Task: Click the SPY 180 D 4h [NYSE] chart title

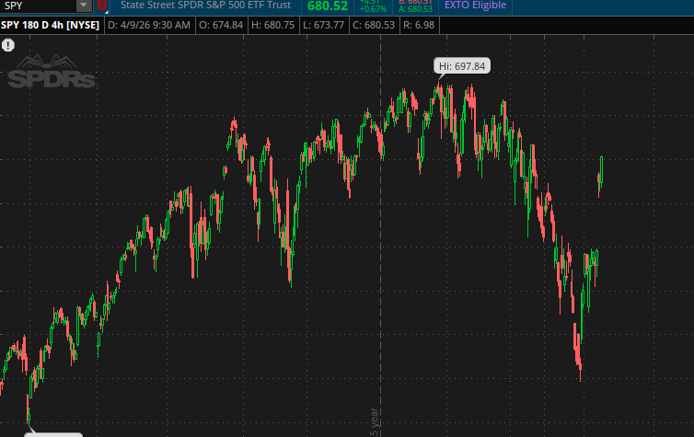Action: click(50, 25)
